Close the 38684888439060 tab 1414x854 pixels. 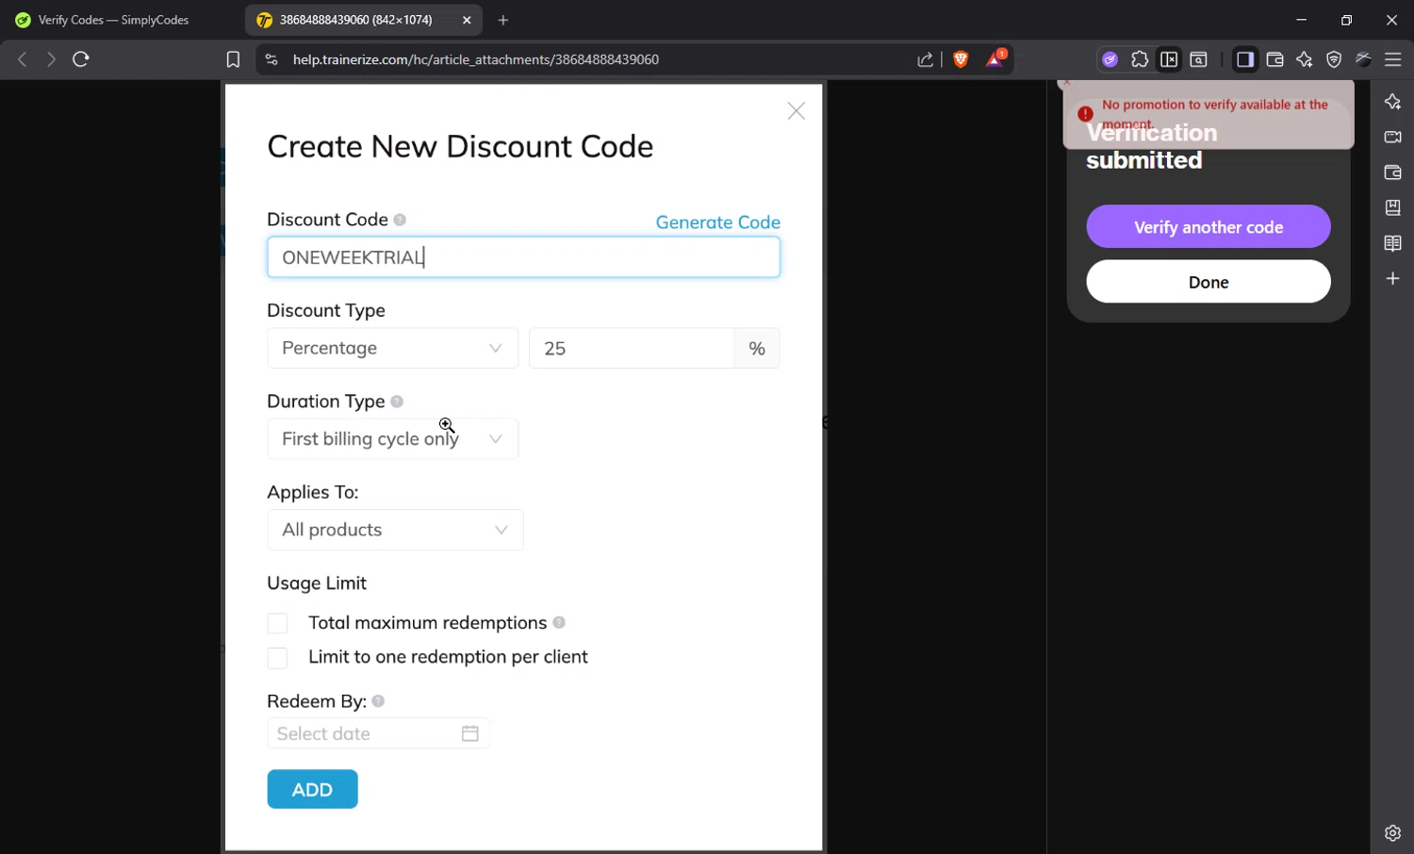[x=467, y=20]
